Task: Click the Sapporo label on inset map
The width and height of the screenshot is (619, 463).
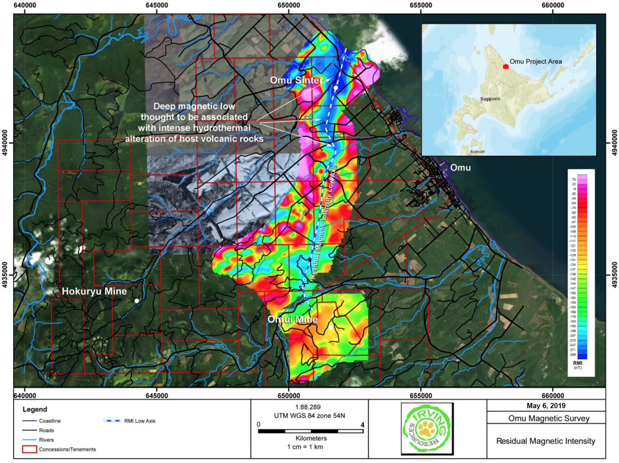Action: point(490,99)
